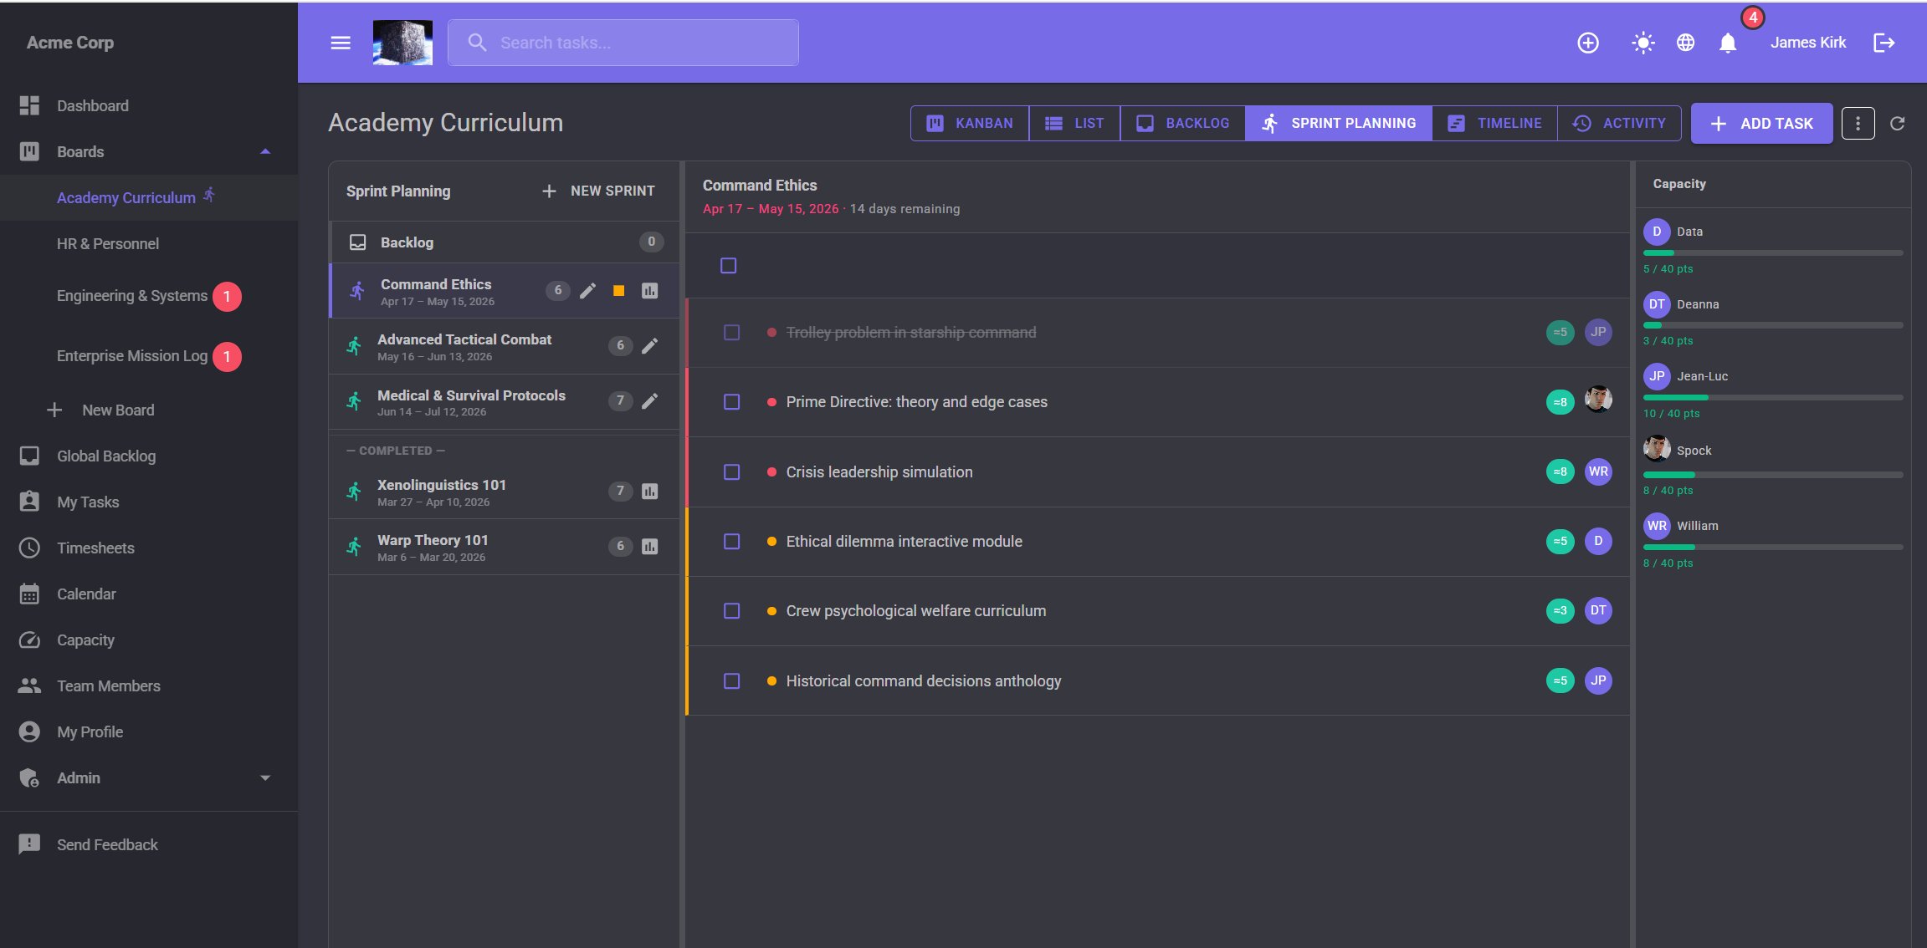Open the HR & Personnel board
Image resolution: width=1927 pixels, height=948 pixels.
point(149,243)
